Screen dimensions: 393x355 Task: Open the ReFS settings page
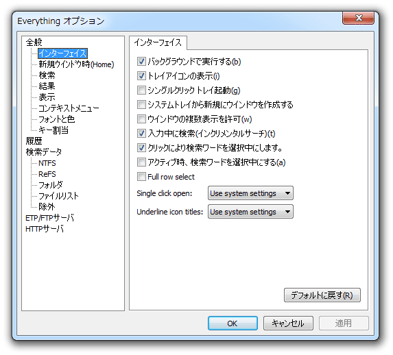47,174
